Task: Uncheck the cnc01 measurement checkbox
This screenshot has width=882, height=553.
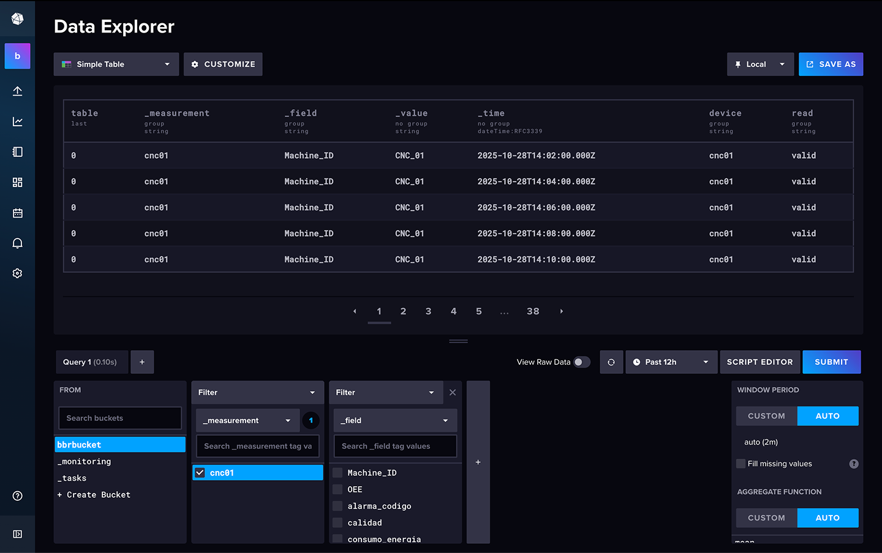Action: (x=200, y=473)
